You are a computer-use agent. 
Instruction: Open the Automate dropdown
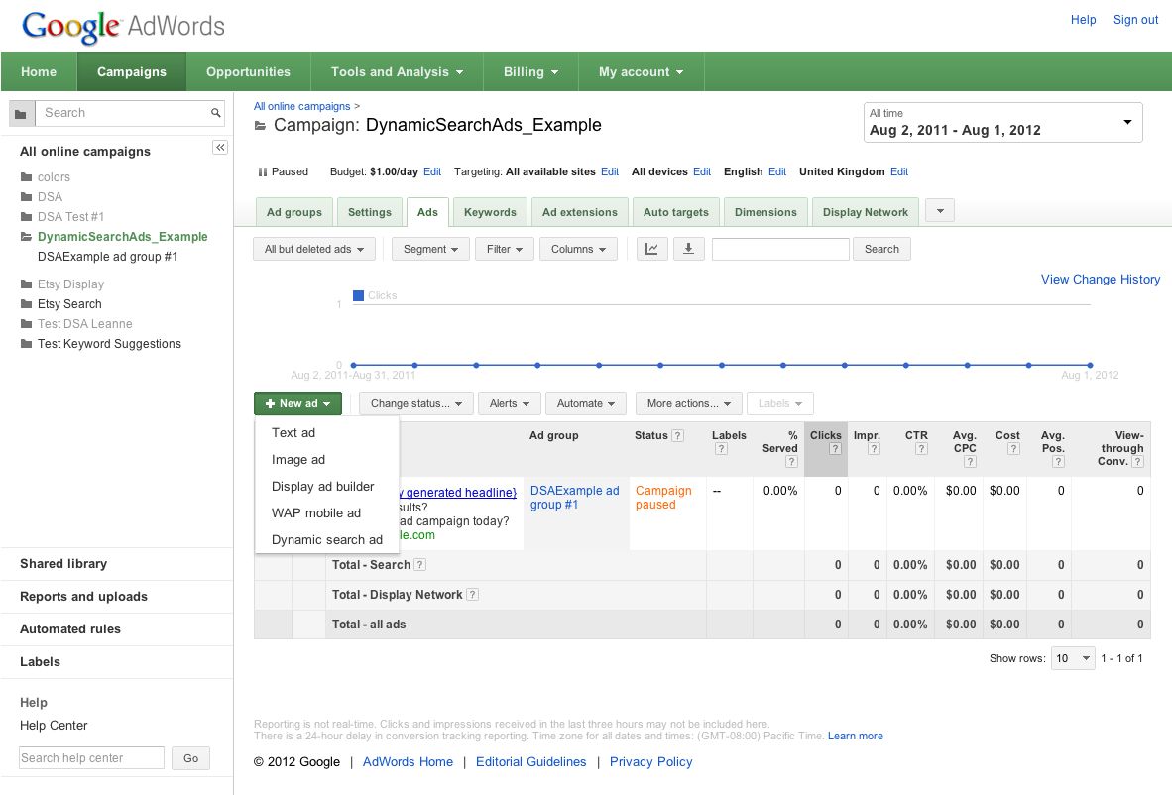[586, 403]
